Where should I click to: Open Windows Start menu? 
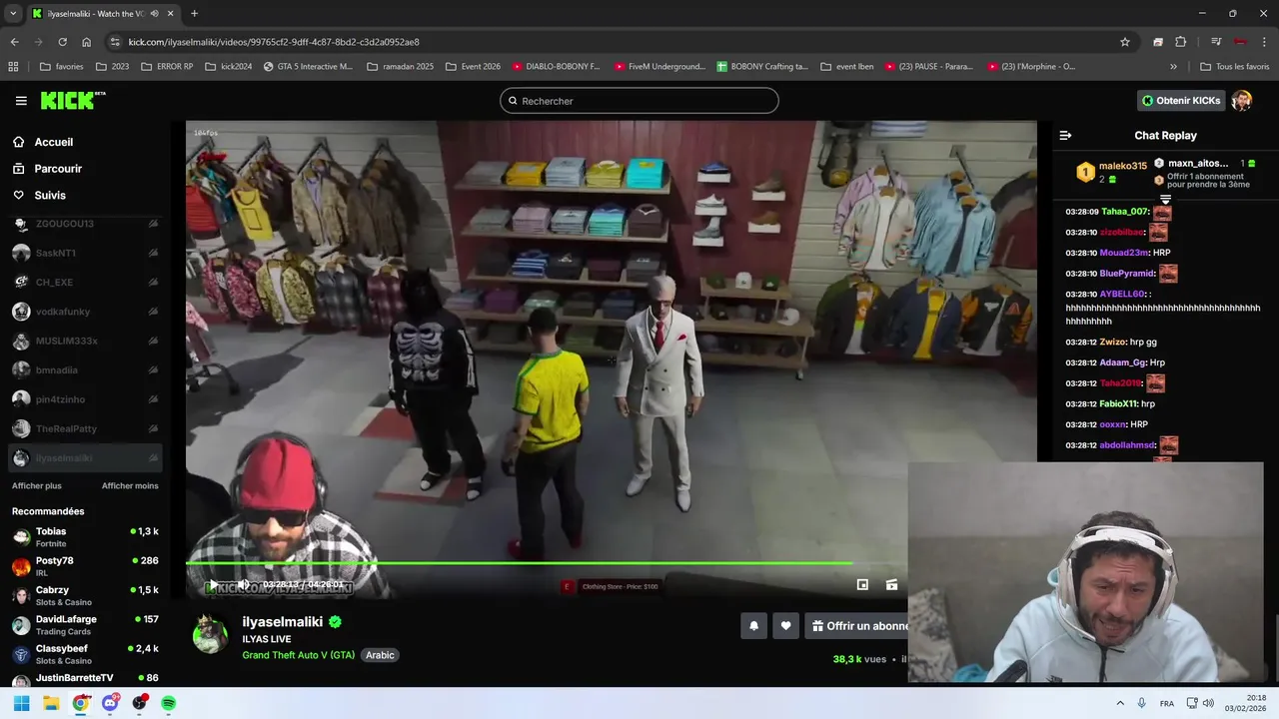click(x=21, y=703)
